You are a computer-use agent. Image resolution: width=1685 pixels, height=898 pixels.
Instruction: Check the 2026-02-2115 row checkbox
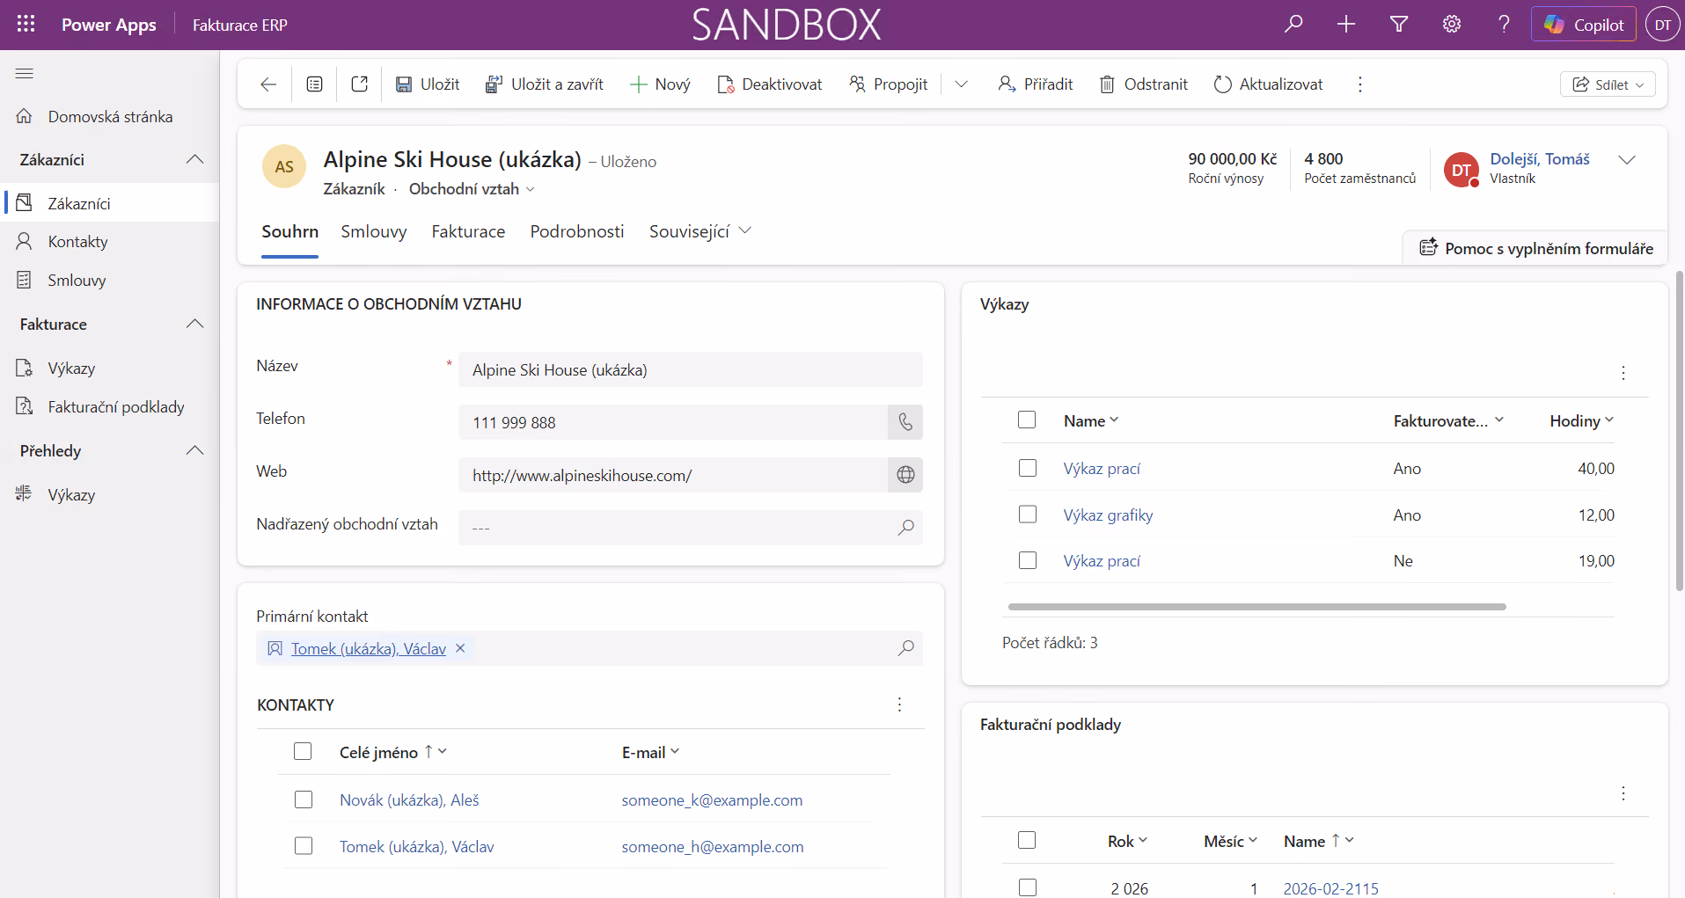(1028, 887)
